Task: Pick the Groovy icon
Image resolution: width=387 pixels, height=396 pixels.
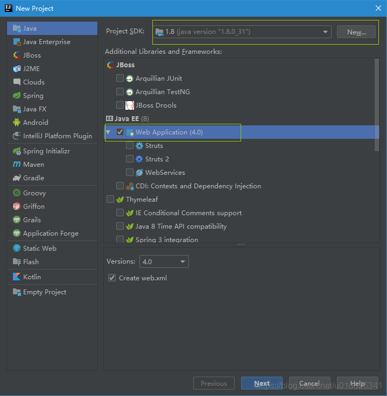Action: (17, 193)
